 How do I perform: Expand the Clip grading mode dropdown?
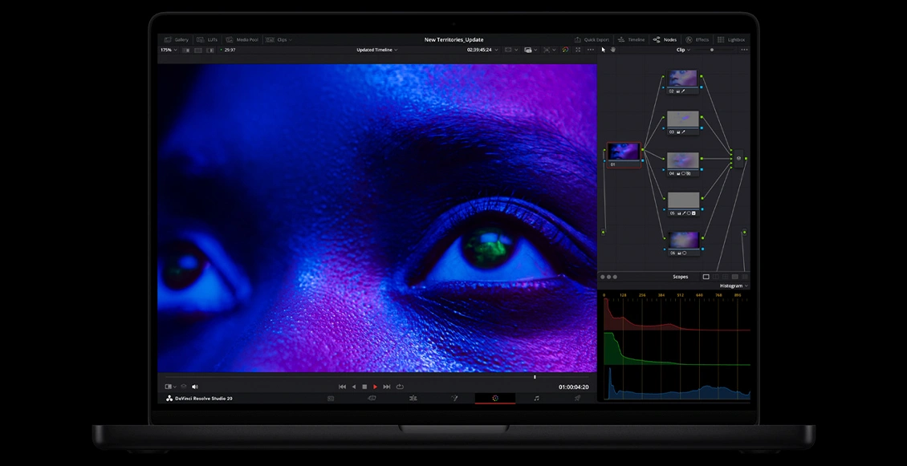683,49
